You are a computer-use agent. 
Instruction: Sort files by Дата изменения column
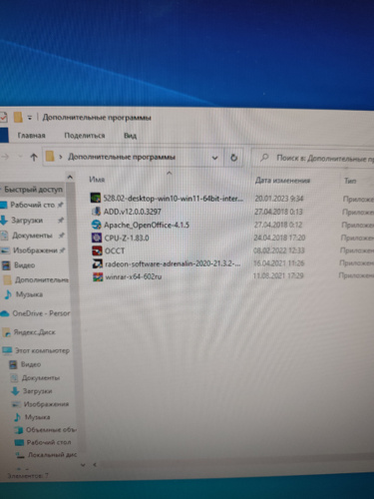click(x=282, y=181)
